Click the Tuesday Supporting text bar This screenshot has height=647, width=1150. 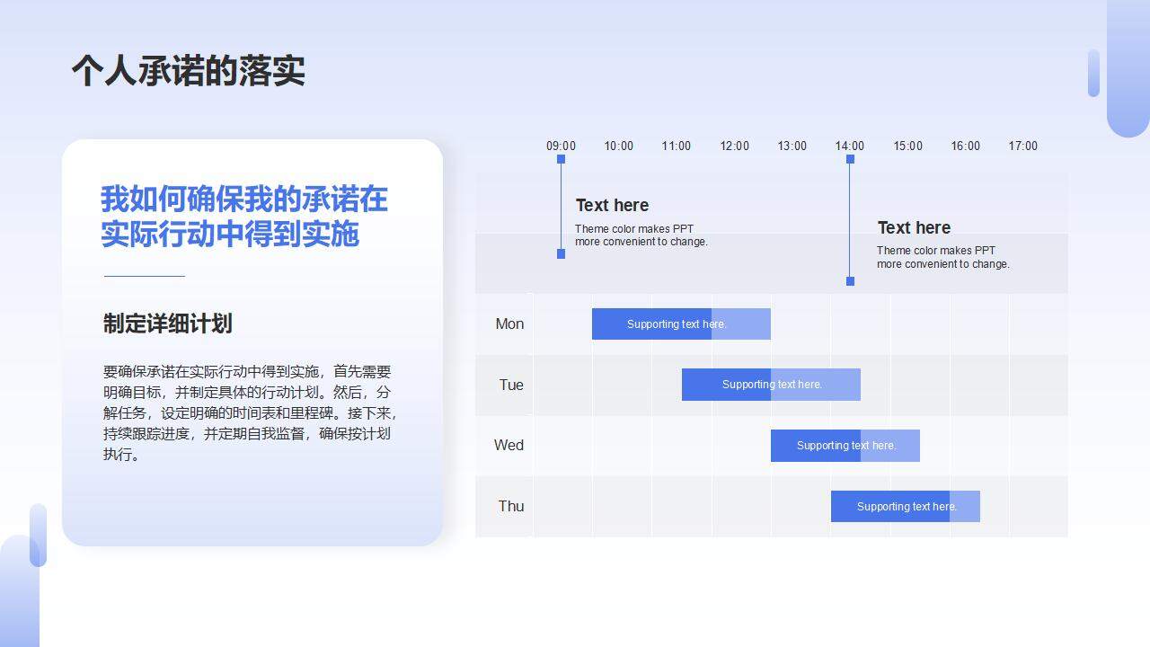point(771,385)
